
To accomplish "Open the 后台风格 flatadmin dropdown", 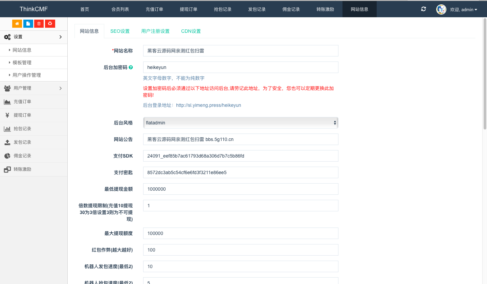I will pos(240,123).
